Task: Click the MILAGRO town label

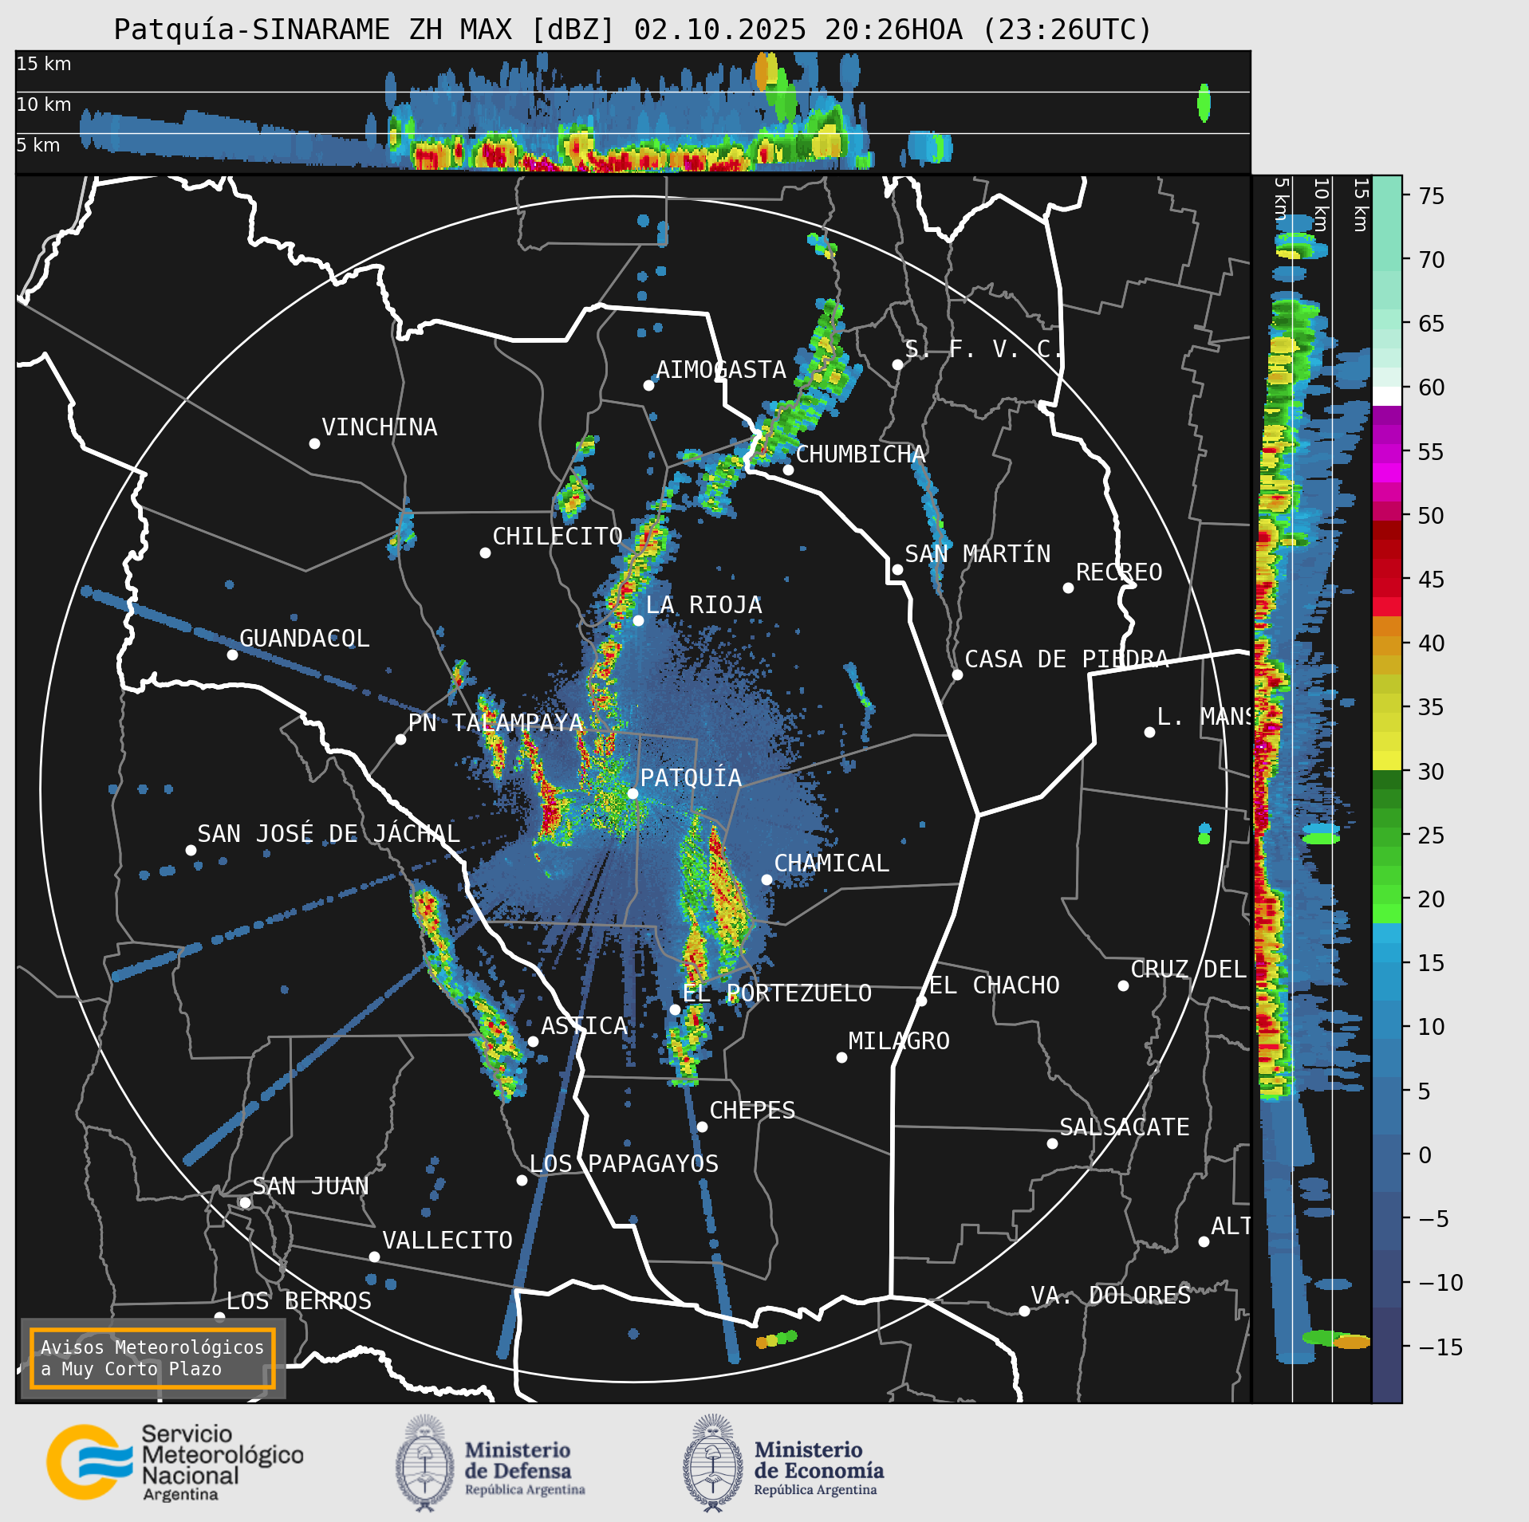Action: (899, 1041)
